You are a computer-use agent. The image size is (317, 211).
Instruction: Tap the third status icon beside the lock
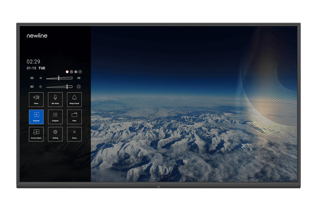click(76, 72)
